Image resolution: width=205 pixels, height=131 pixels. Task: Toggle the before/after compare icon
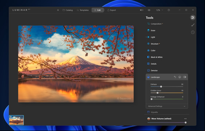[142, 10]
